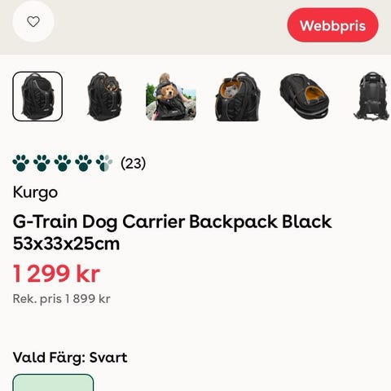The height and width of the screenshot is (391, 391).
Task: Add product to favorites with heart icon
Action: [33, 22]
